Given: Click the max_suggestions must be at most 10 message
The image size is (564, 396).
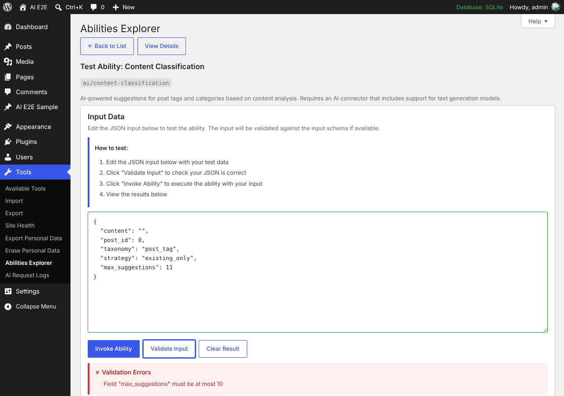Looking at the screenshot, I should pyautogui.click(x=163, y=384).
